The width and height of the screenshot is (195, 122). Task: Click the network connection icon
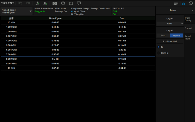pos(183,3)
